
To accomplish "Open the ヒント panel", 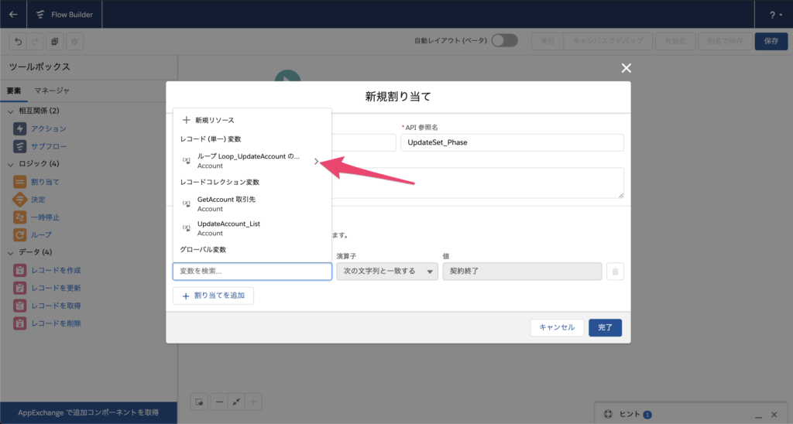I will 630,415.
